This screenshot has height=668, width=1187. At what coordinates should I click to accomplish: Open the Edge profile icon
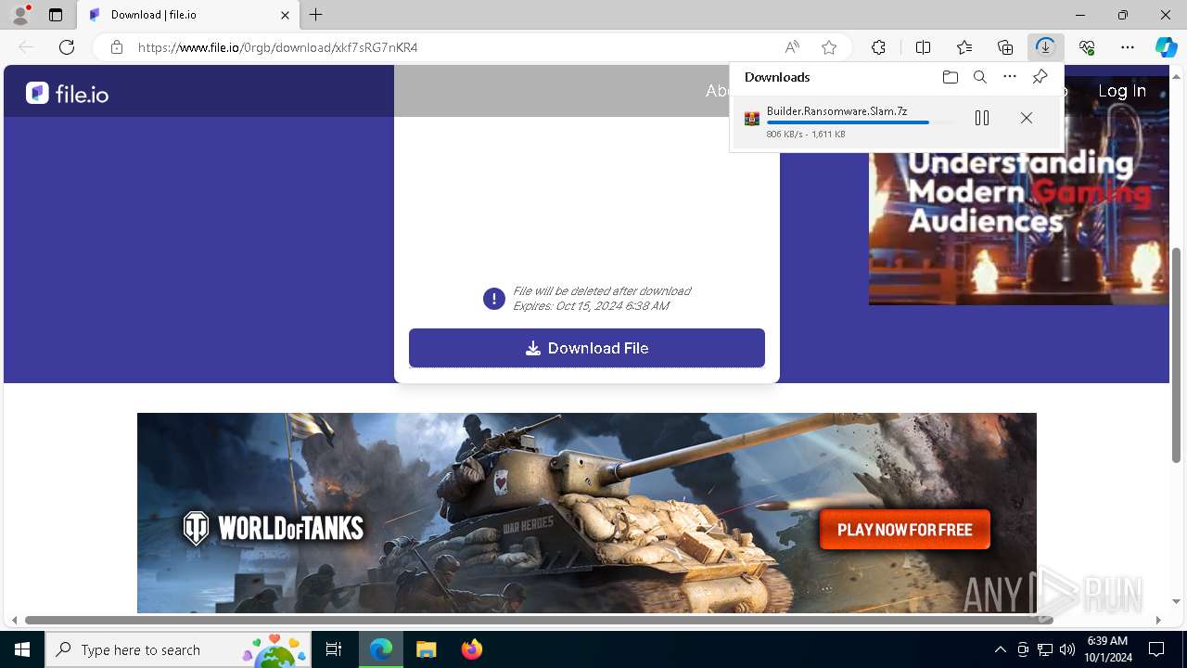[20, 15]
